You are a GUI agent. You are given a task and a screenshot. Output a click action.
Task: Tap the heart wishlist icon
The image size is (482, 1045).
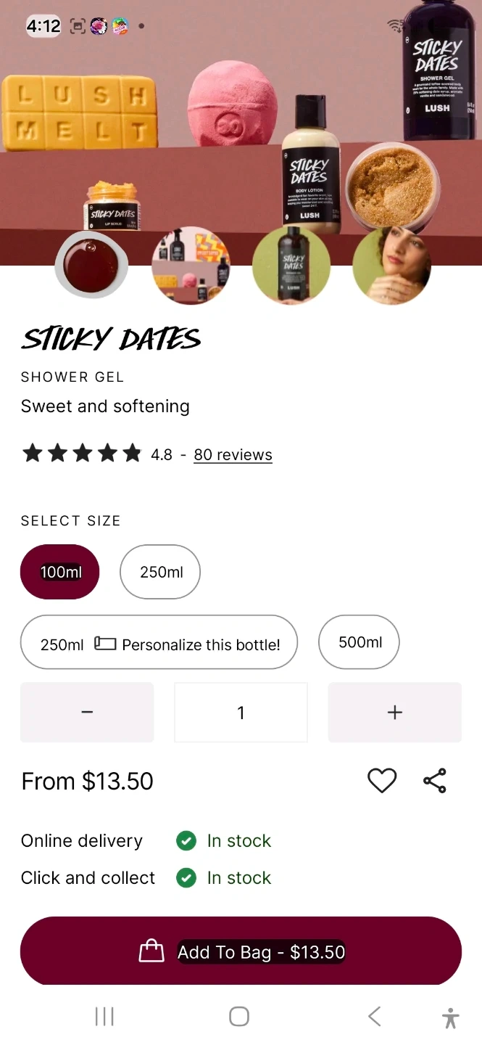click(382, 781)
